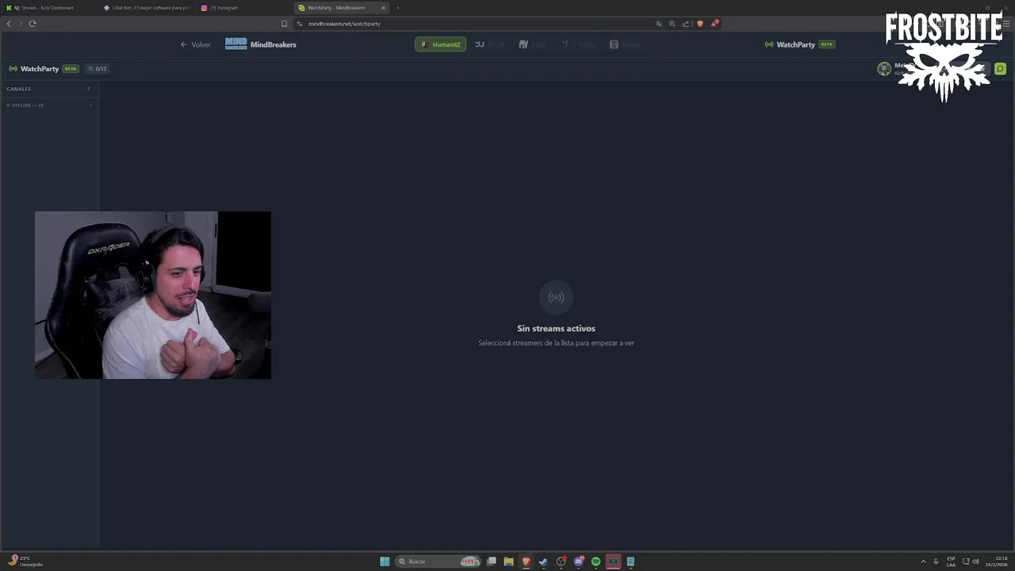Open the taskbar microphone tray icon
Image resolution: width=1015 pixels, height=571 pixels.
pyautogui.click(x=936, y=561)
